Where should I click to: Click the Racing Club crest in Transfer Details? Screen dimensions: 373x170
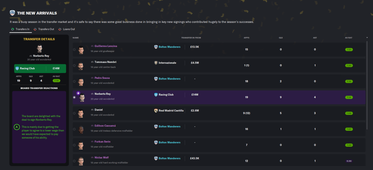coord(17,68)
